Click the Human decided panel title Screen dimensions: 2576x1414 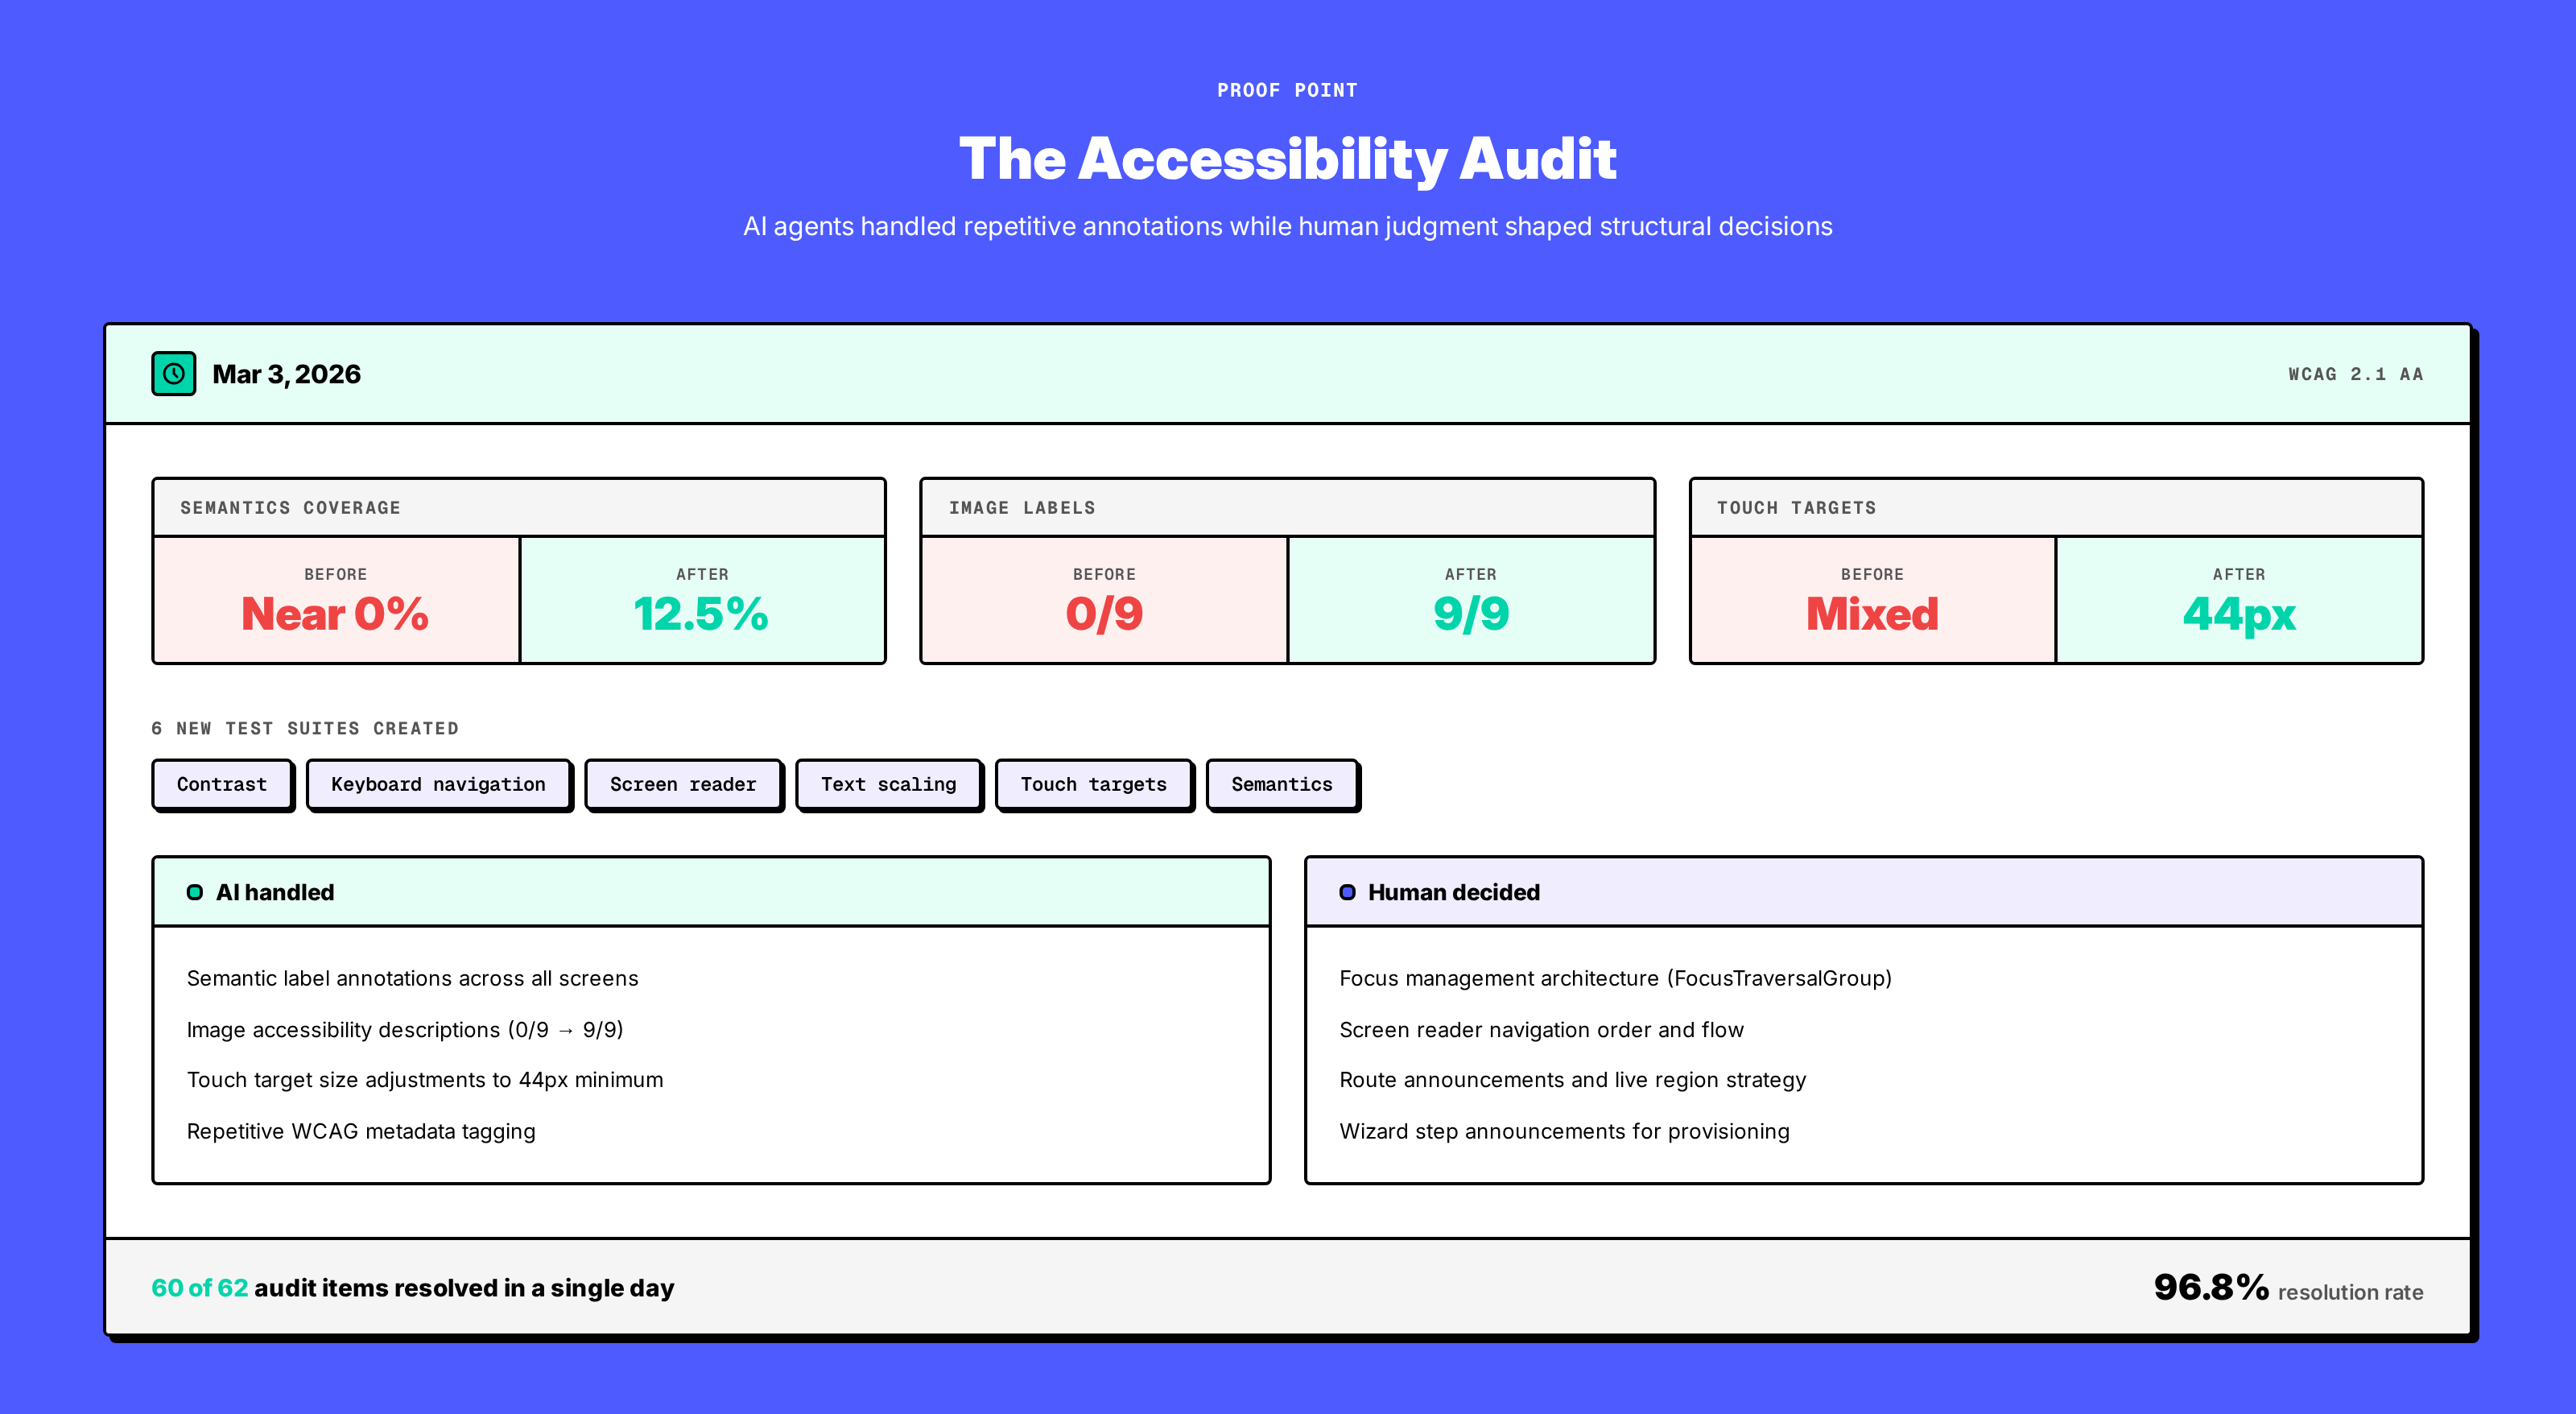point(1454,892)
